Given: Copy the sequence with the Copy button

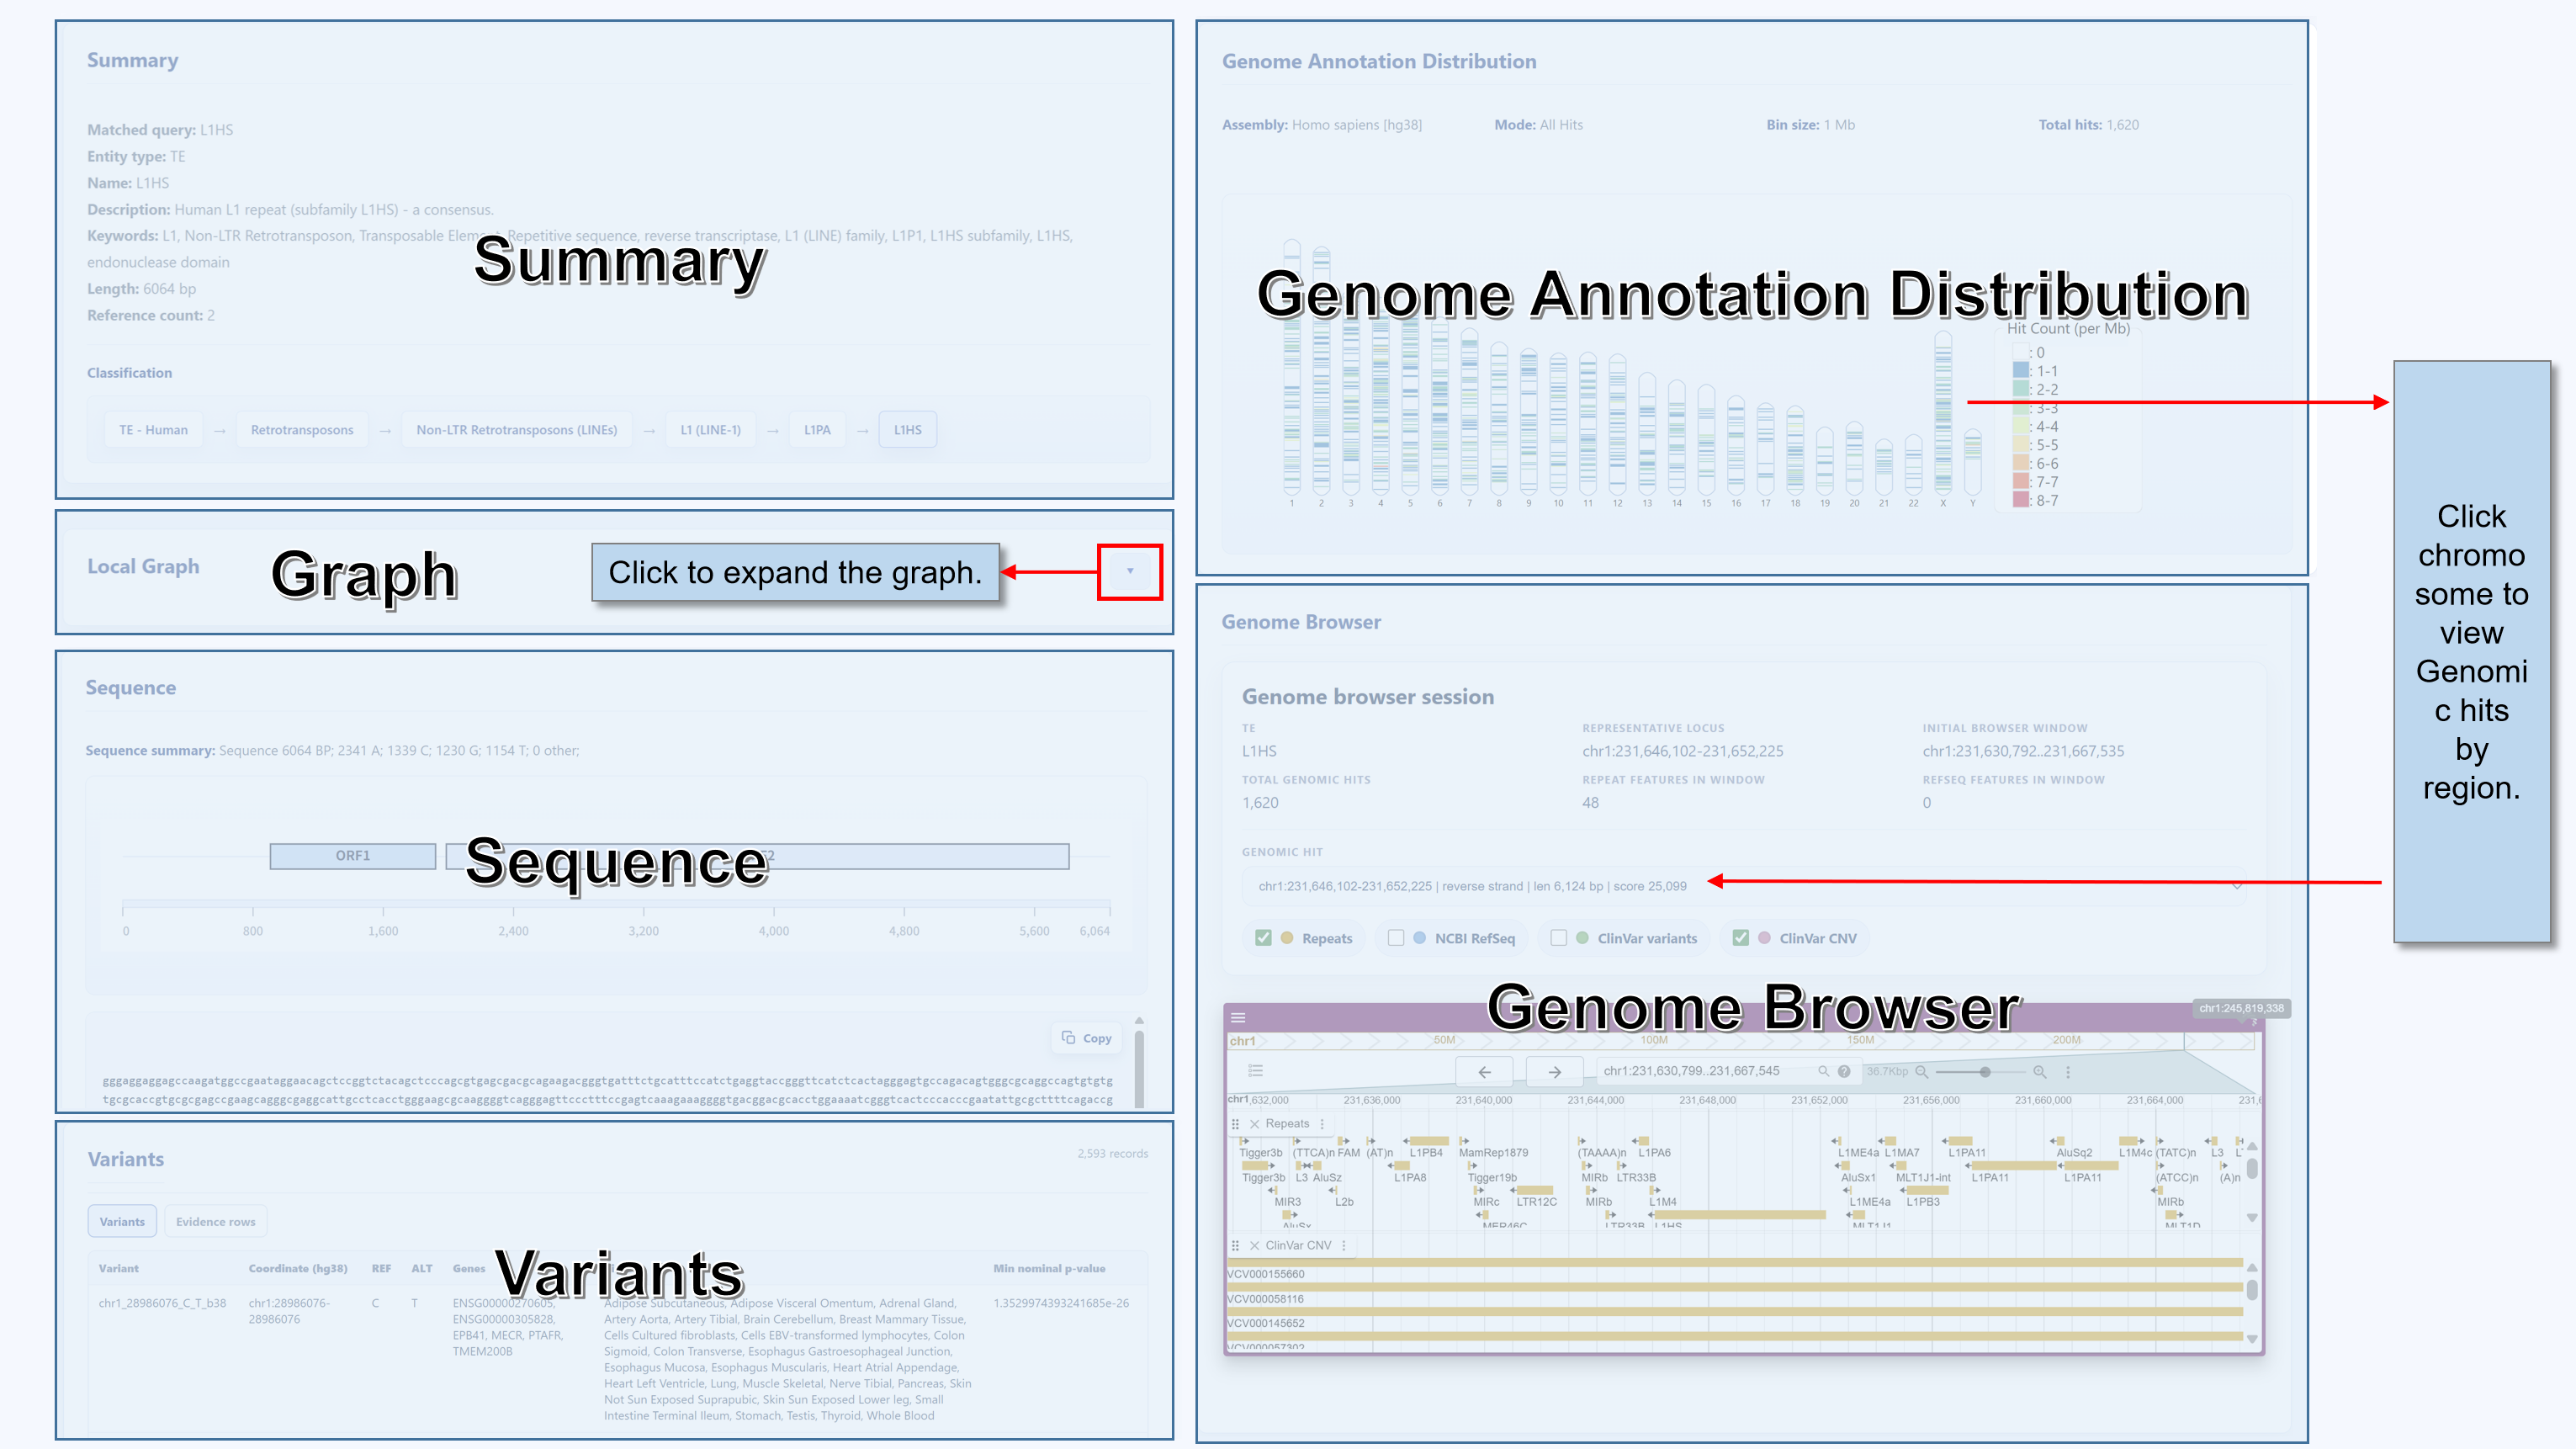Looking at the screenshot, I should [x=1087, y=1038].
